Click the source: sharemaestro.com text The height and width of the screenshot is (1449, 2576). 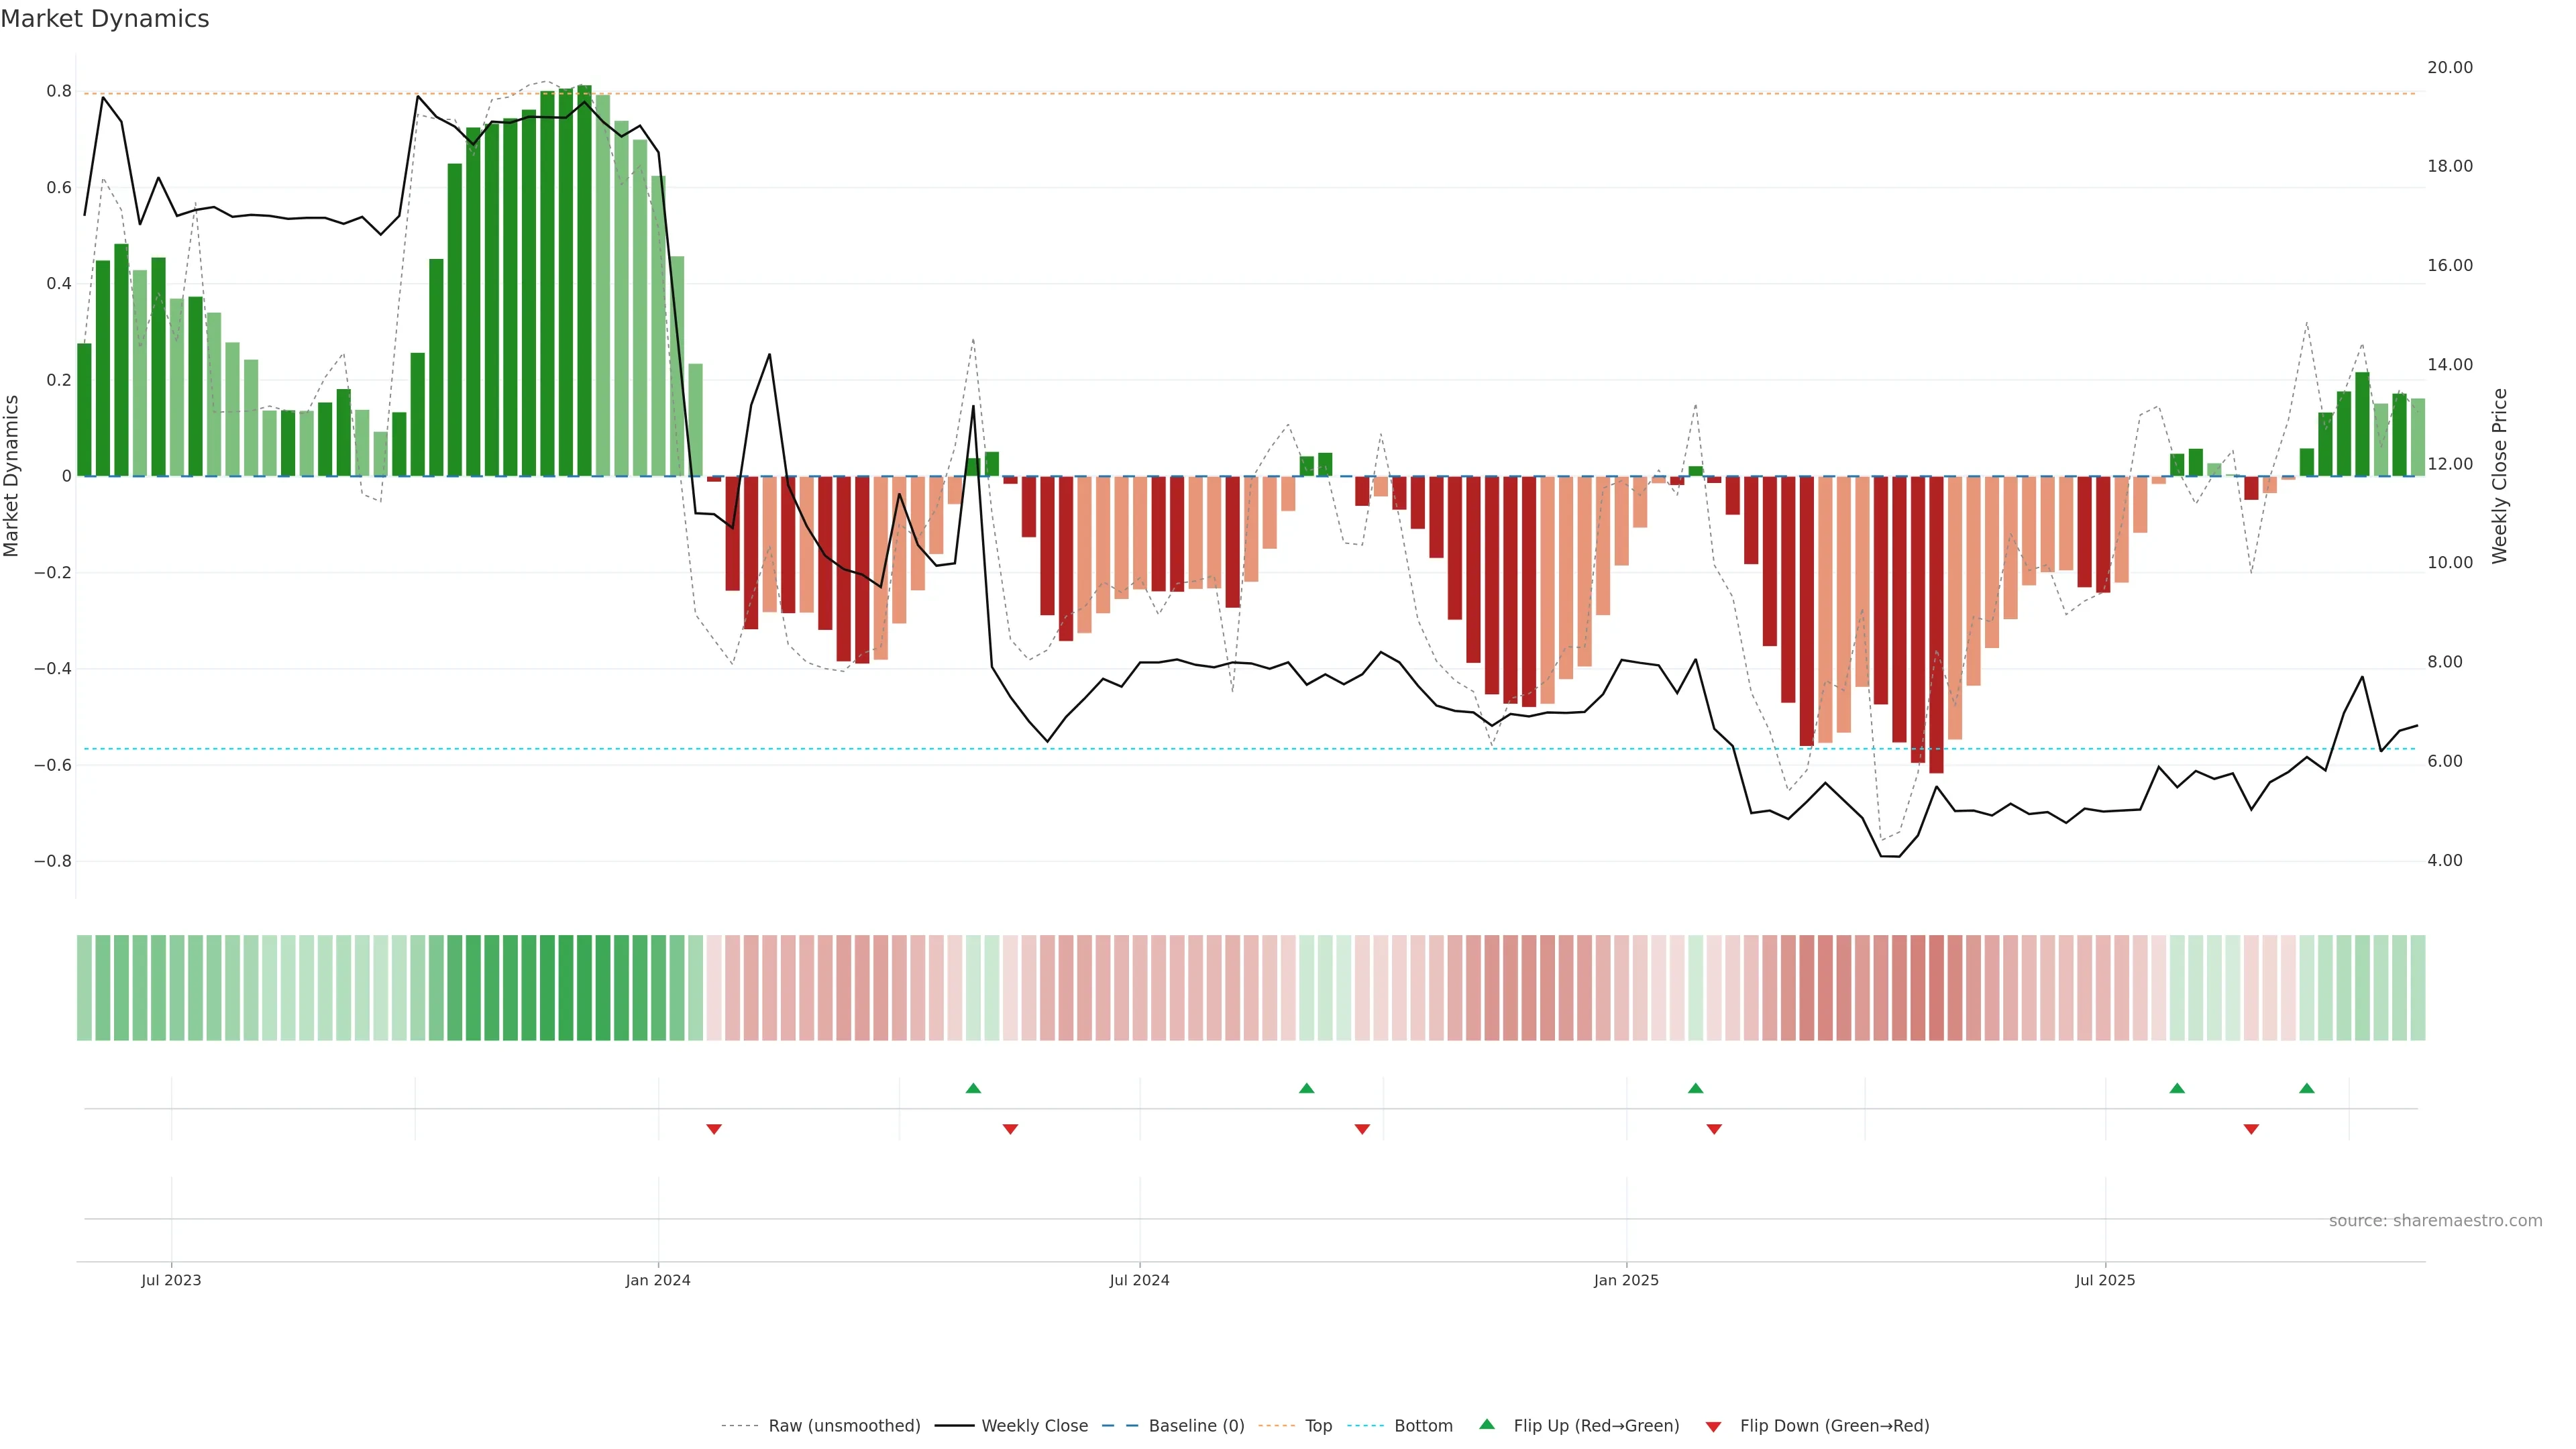pos(2435,1221)
